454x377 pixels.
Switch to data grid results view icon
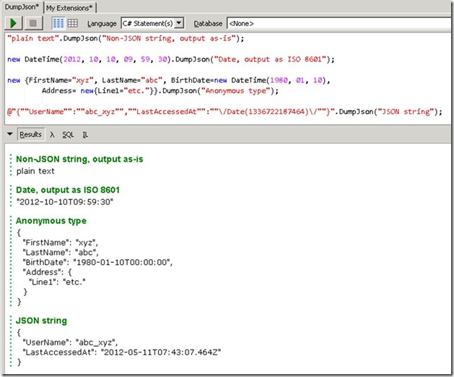73,23
